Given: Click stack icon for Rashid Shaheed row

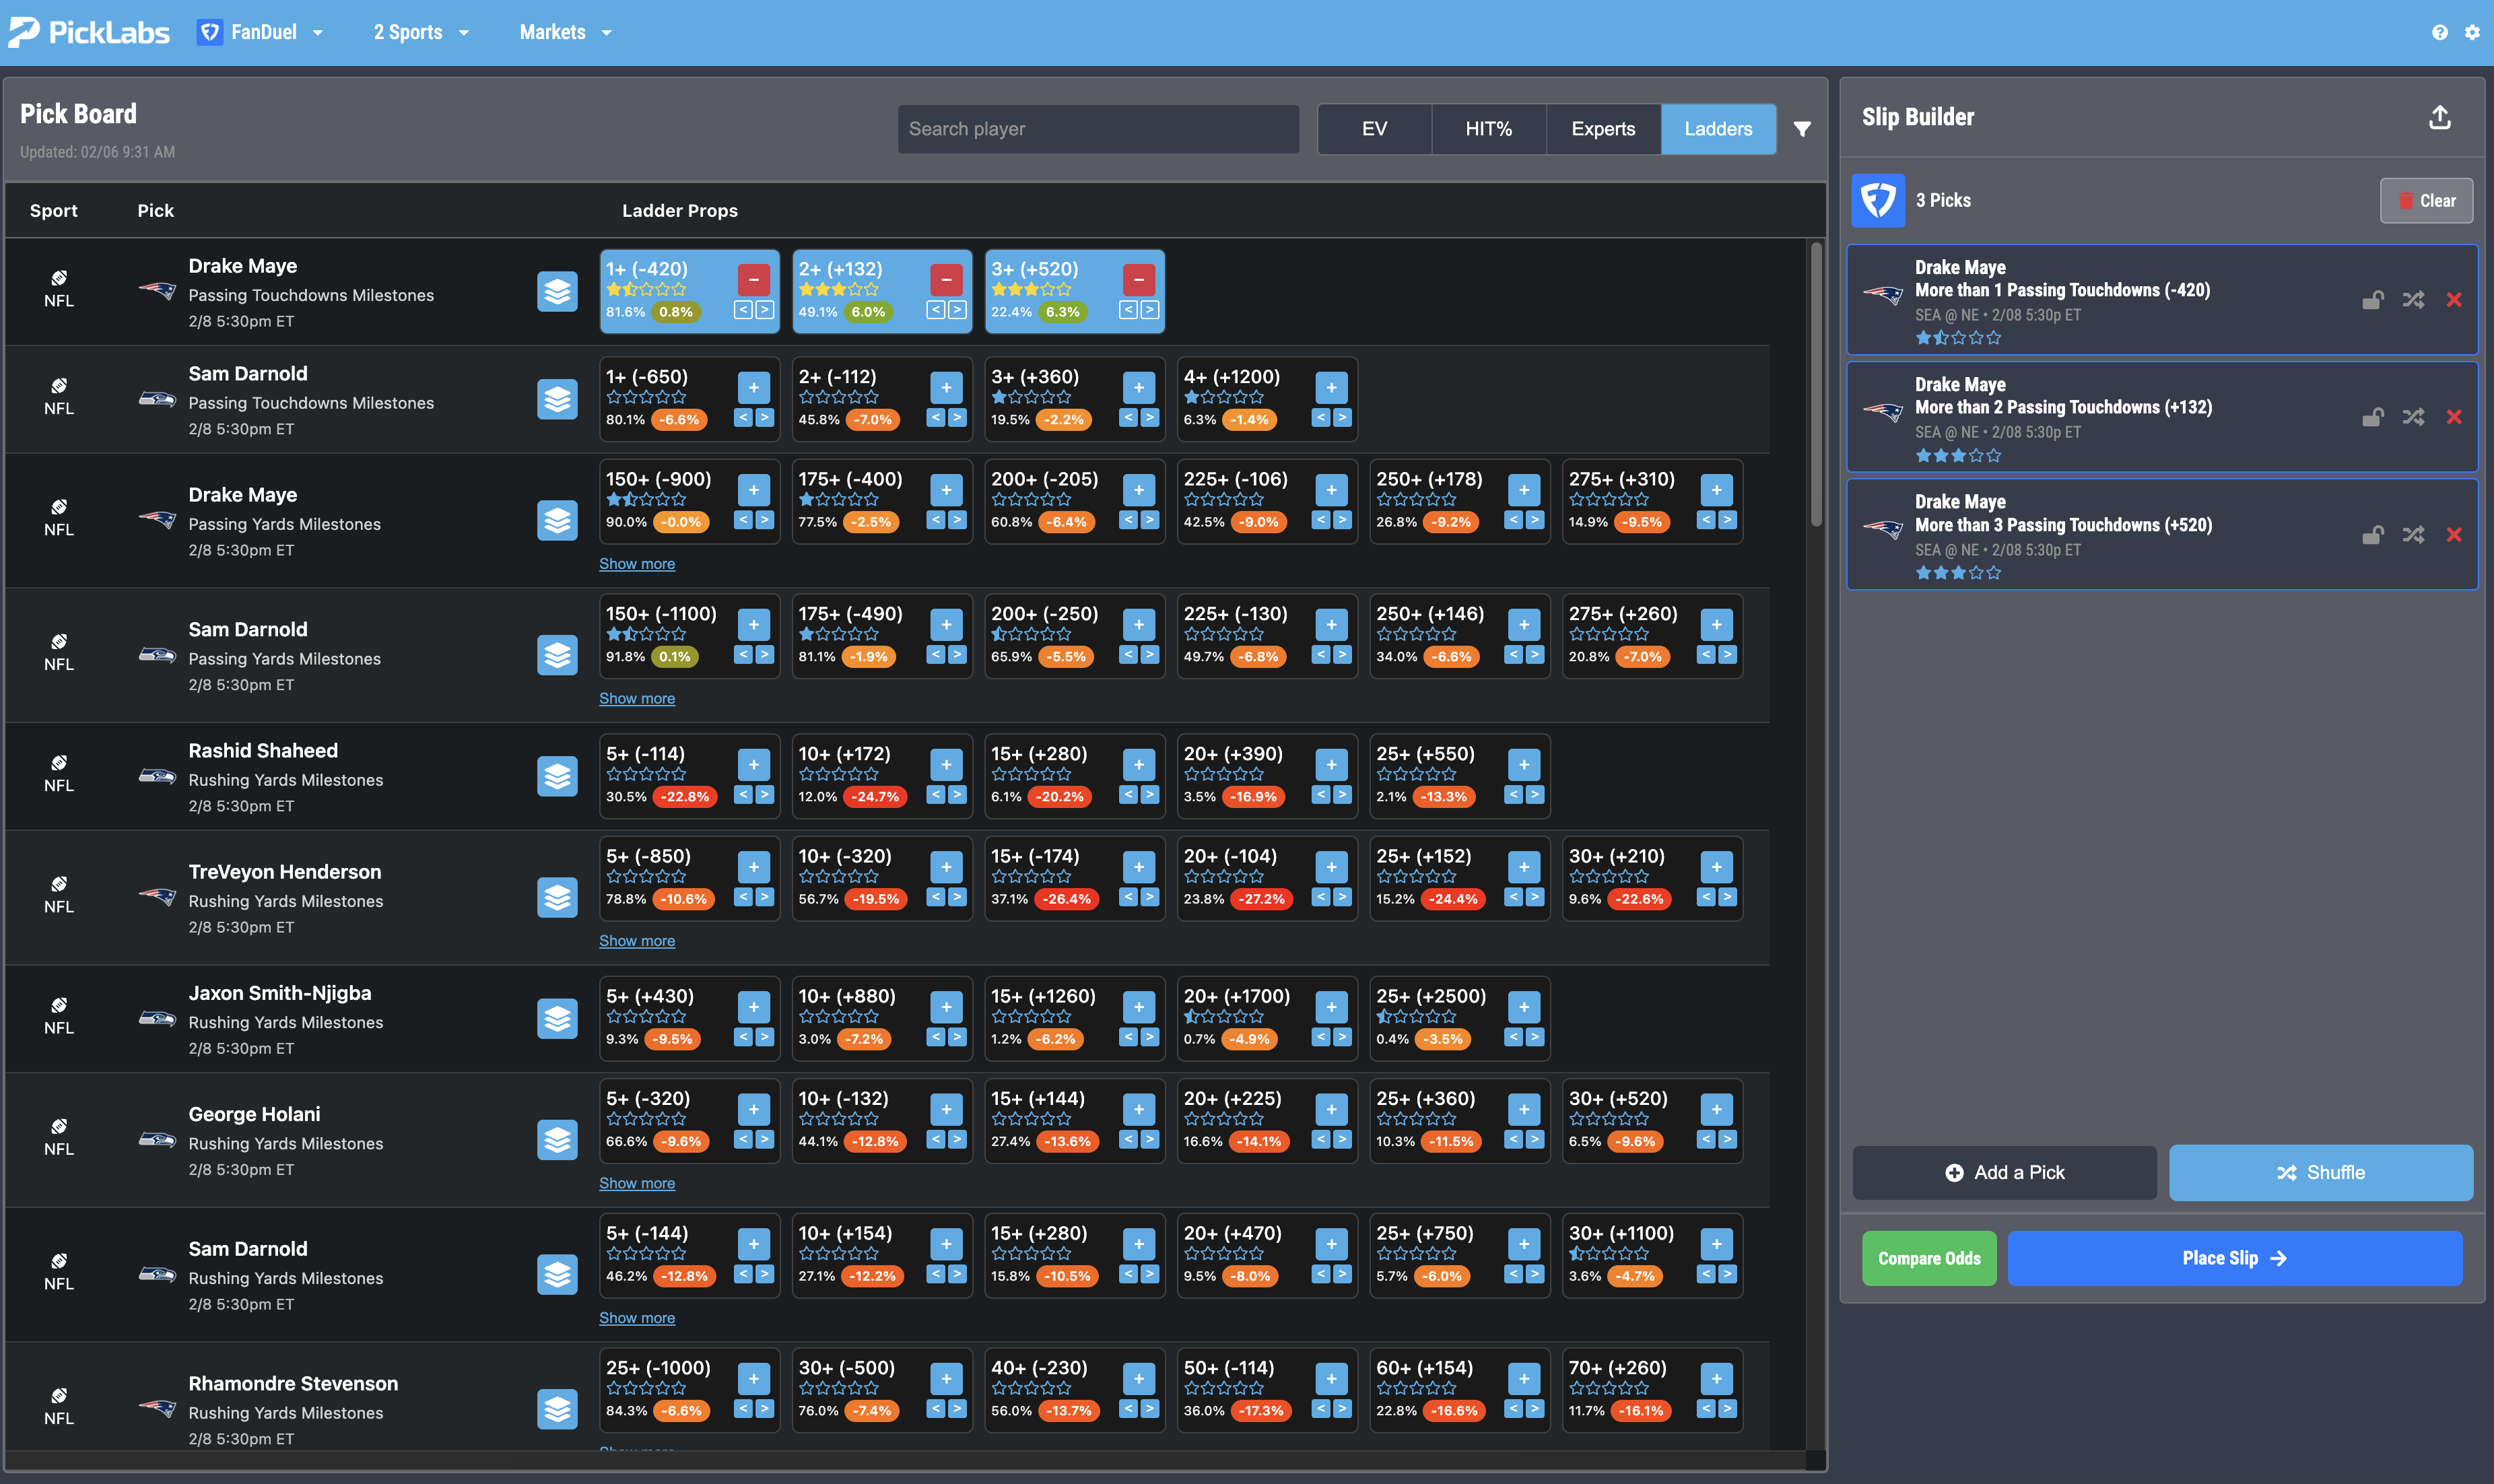Looking at the screenshot, I should click(x=557, y=776).
